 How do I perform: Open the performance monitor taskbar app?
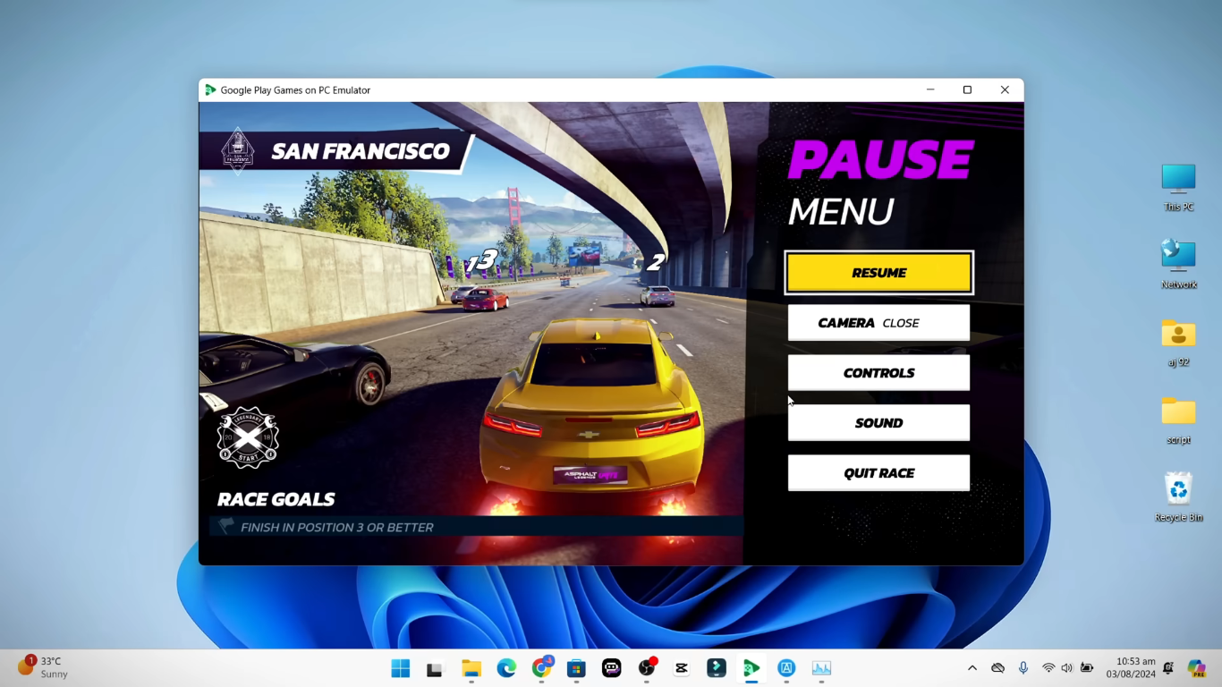[821, 668]
